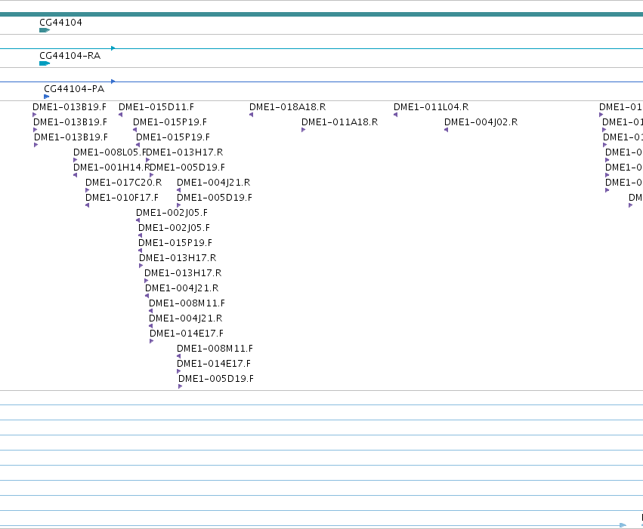Click the DME1-008L05.F label

point(110,152)
